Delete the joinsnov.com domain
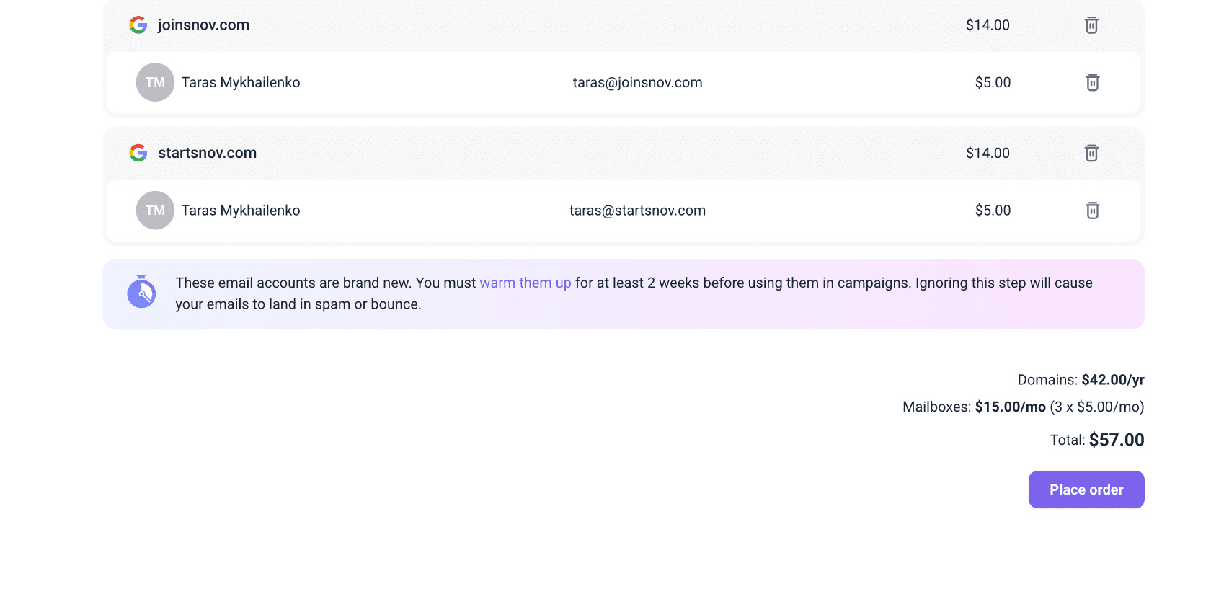Screen dimensions: 1211x607 (x=1091, y=25)
